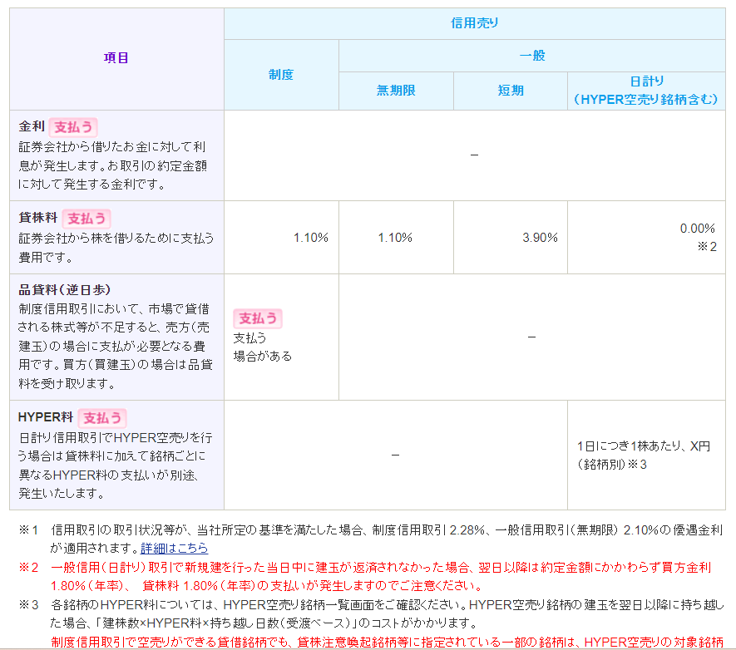736x650 pixels.
Task: Click the （銘柄別）※3 text
Action: tap(612, 465)
